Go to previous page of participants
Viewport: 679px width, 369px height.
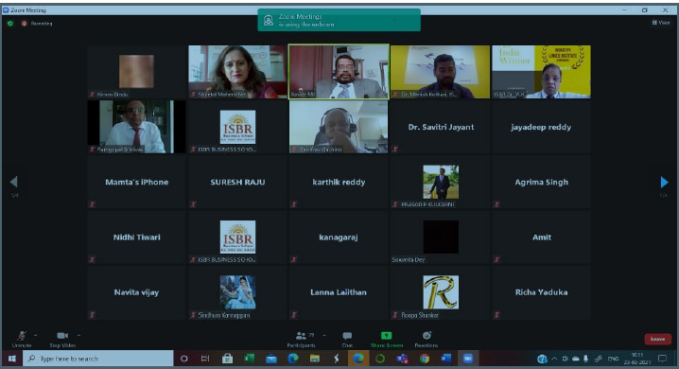14,182
